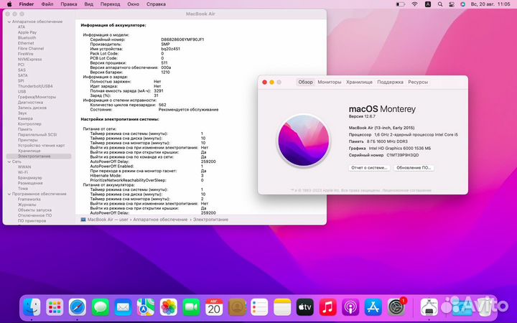Open the Photos app in the Dock
Viewport: 517px width, 323px height.
pyautogui.click(x=169, y=307)
